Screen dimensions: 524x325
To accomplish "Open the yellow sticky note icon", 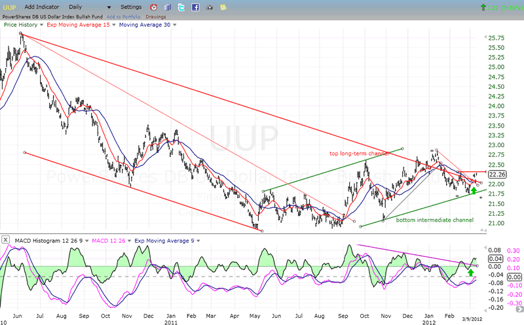I will point(223,7).
